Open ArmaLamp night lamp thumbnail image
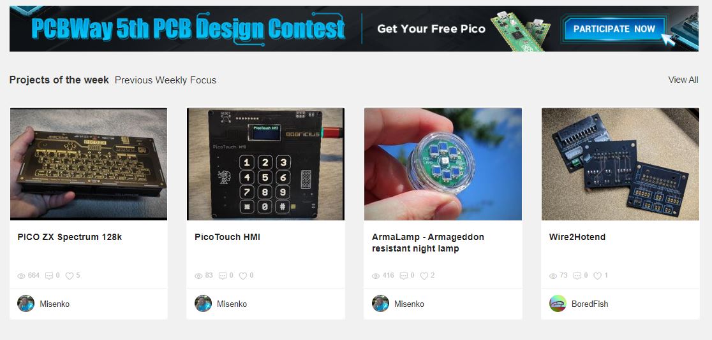 click(x=443, y=164)
